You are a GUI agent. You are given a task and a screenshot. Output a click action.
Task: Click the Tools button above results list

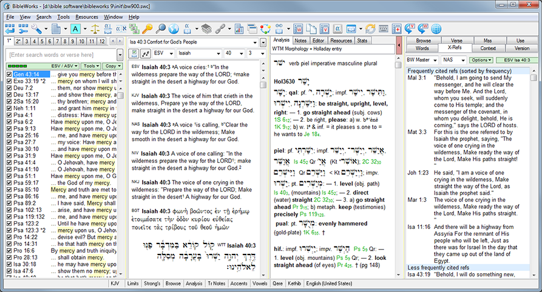(x=91, y=65)
